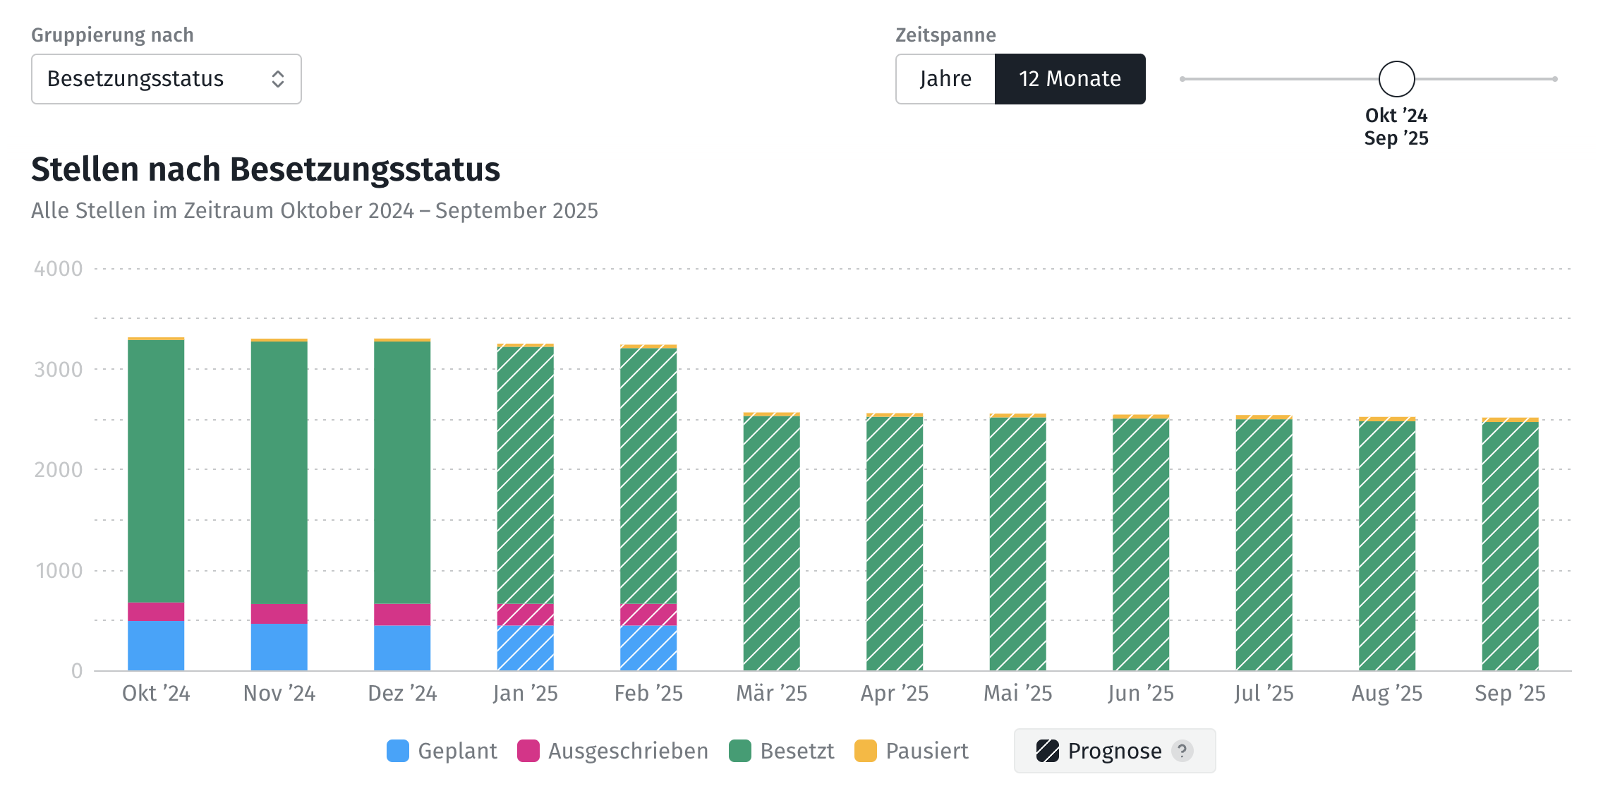Click the pink Ausgeschrieben legend swatch

[528, 751]
